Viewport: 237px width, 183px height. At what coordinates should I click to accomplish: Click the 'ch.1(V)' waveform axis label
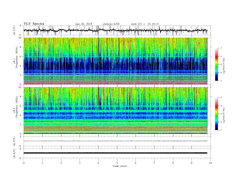[x=14, y=30]
